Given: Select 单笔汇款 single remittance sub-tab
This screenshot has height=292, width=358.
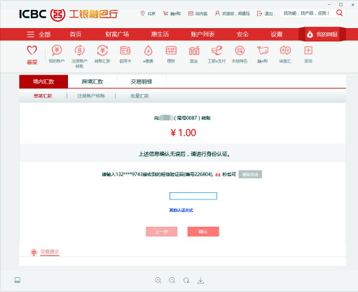Looking at the screenshot, I should click(43, 96).
